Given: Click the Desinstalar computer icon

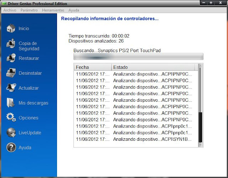Looking at the screenshot, I should [x=11, y=73].
